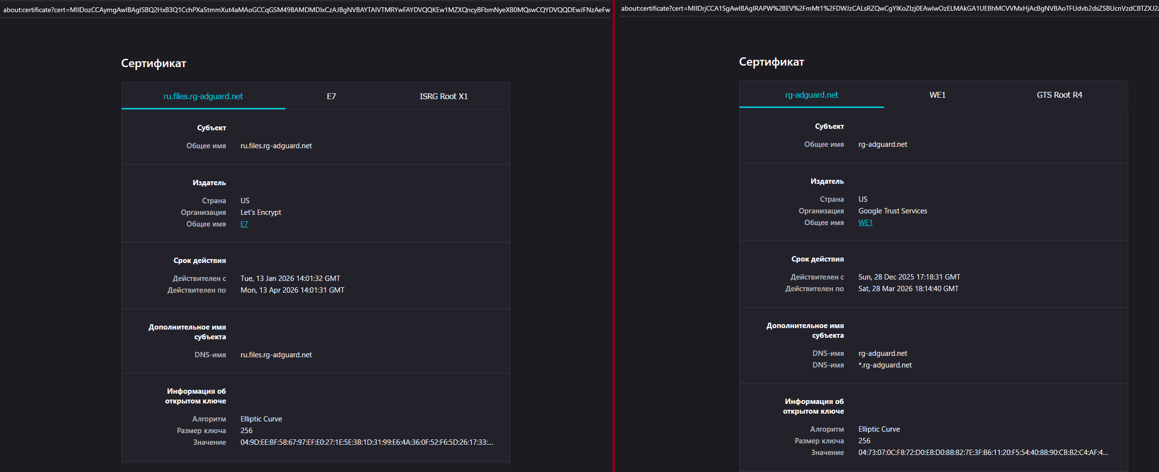Image resolution: width=1159 pixels, height=472 pixels.
Task: Click Издатель heading in the Let's Encrypt certificate
Action: click(209, 183)
